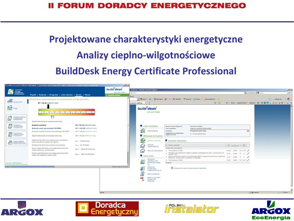This screenshot has height=221, width=294.
Task: Open the Budowa przegrody sidebar link
Action: click(154, 140)
